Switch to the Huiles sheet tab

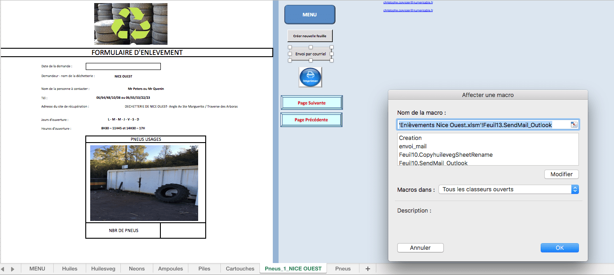click(70, 269)
